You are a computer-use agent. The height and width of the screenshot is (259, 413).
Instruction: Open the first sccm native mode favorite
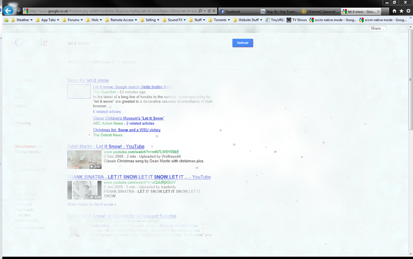(333, 20)
